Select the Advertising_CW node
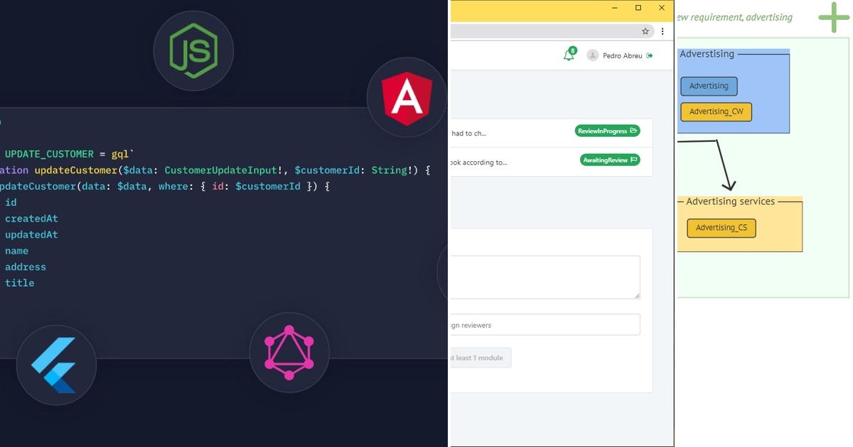The height and width of the screenshot is (447, 853). click(x=716, y=111)
